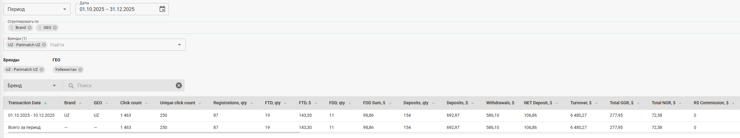
Task: Remove the Brand grouping chip
Action: [x=30, y=28]
